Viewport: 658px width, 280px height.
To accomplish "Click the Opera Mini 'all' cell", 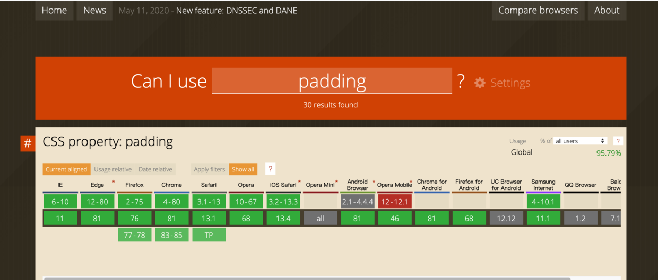I will pos(320,218).
